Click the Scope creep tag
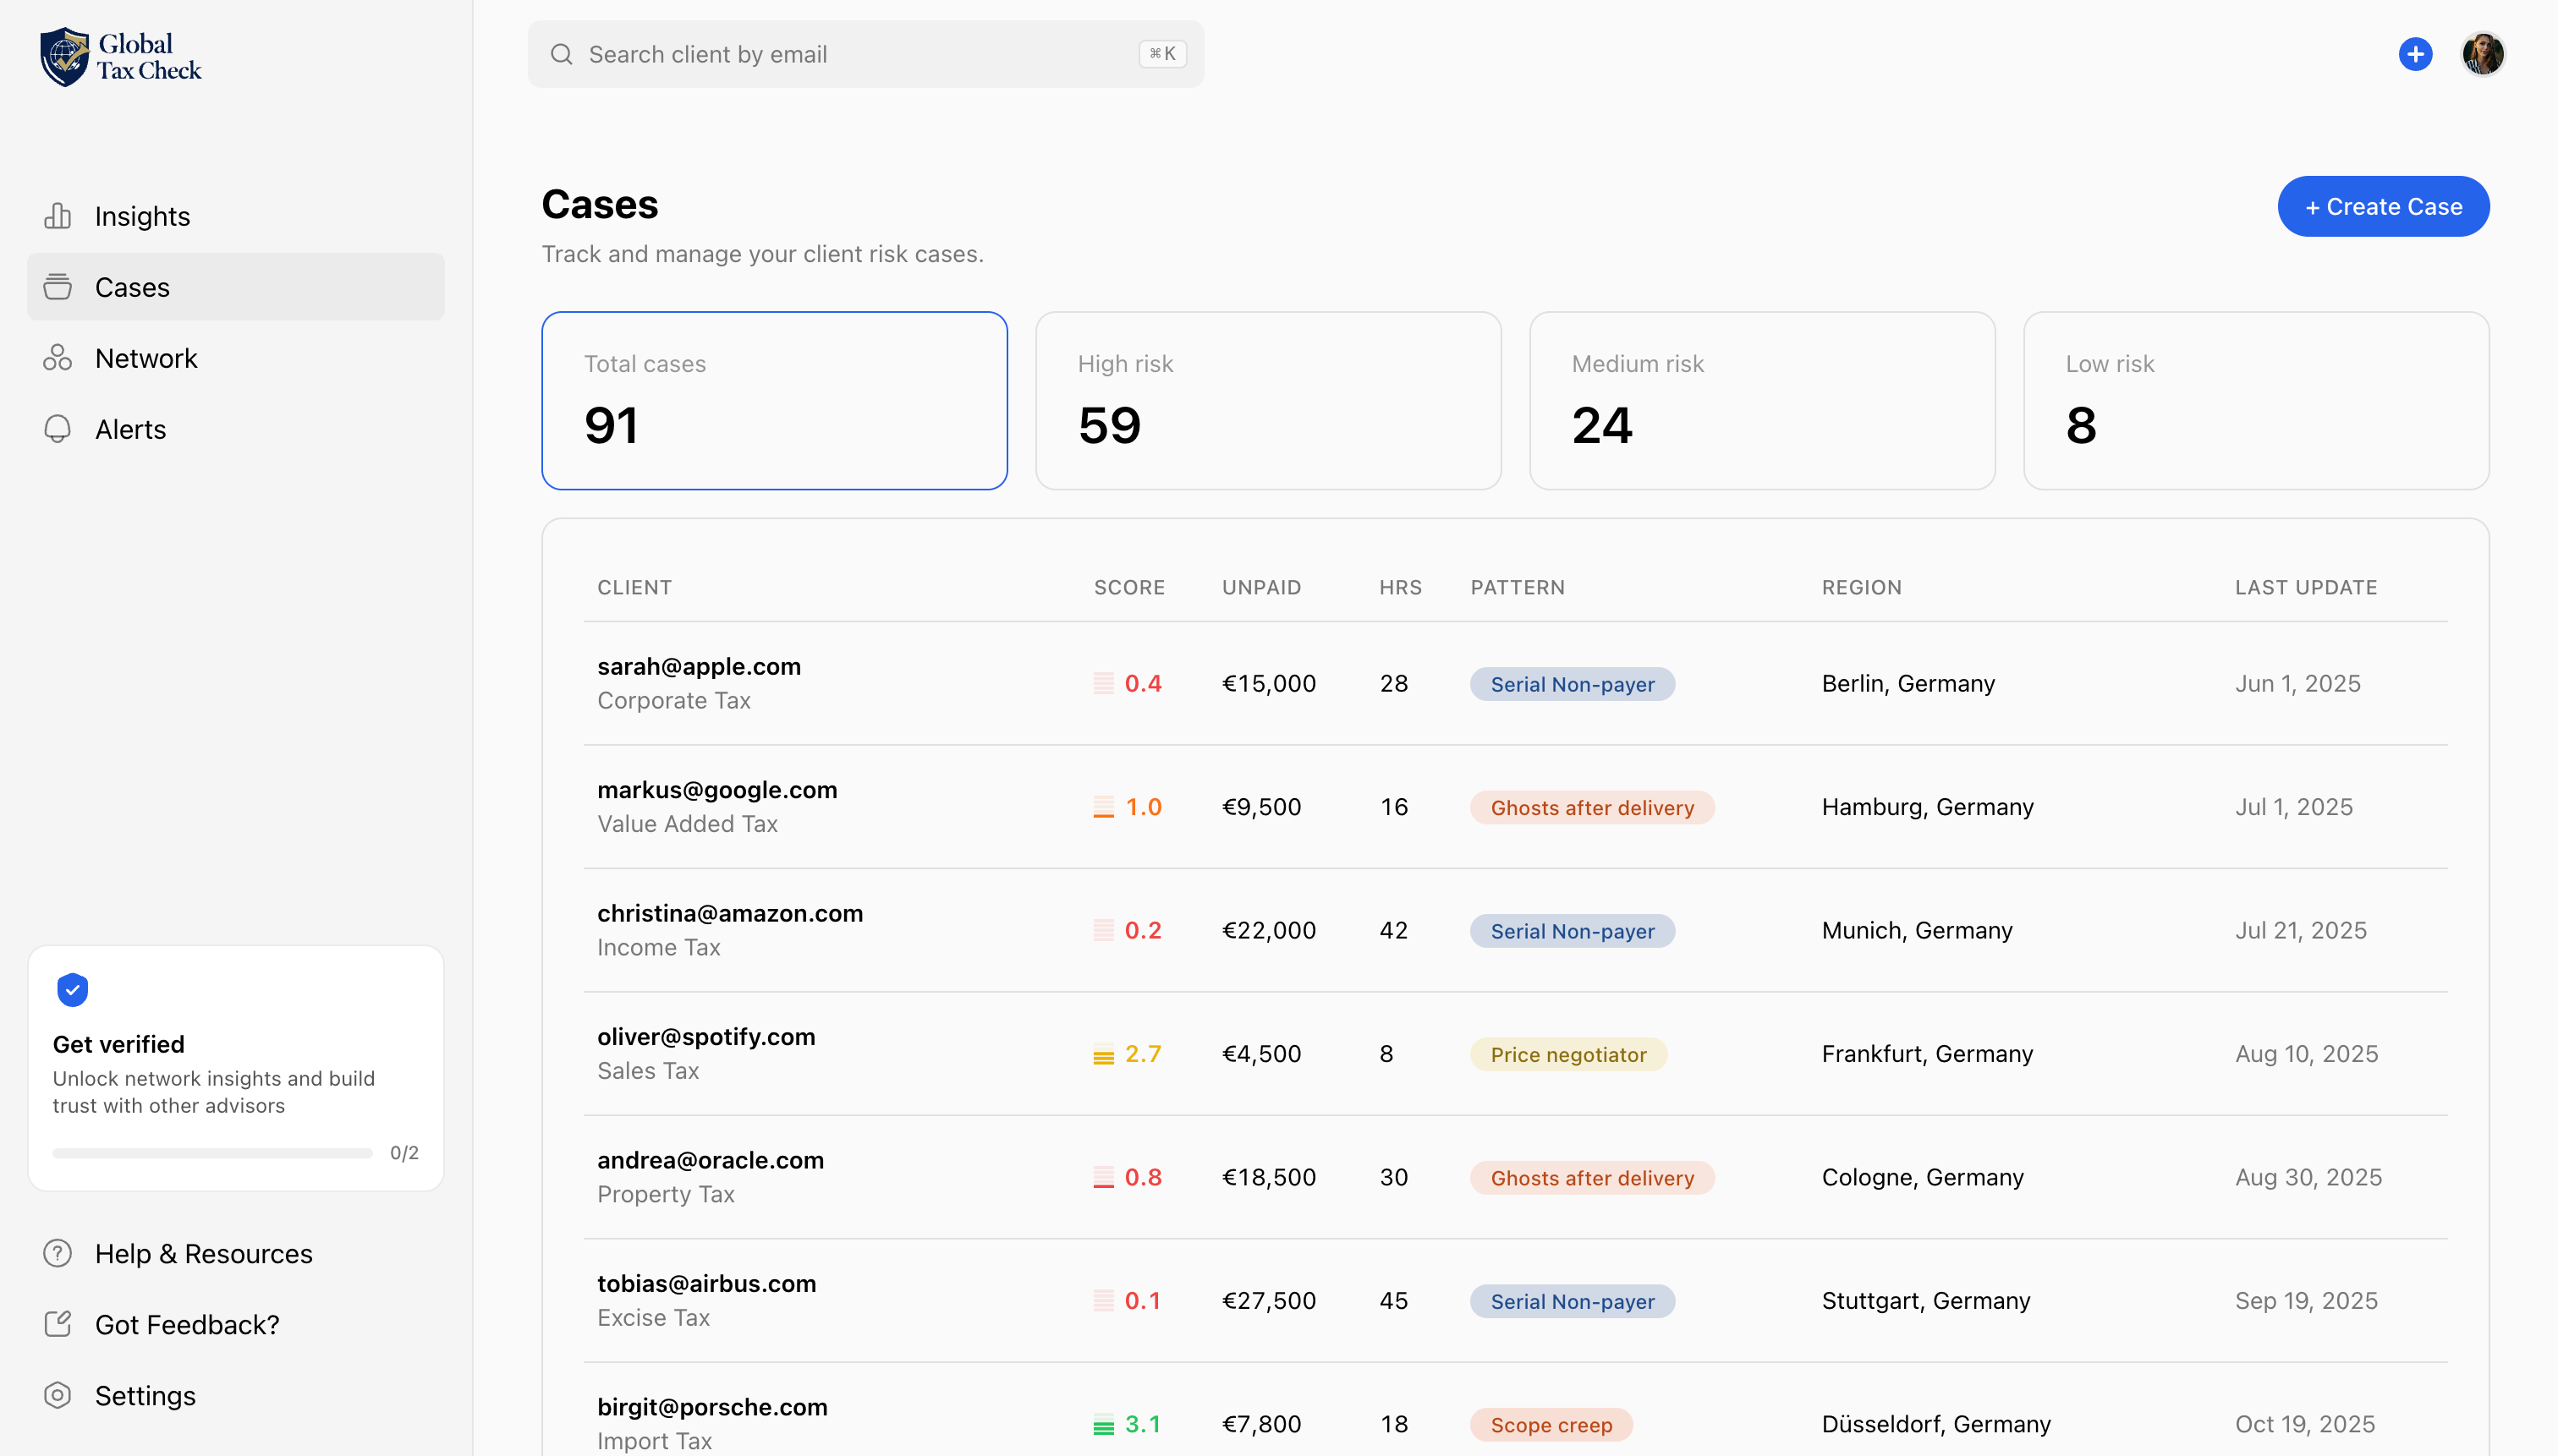2558x1456 pixels. pyautogui.click(x=1551, y=1425)
